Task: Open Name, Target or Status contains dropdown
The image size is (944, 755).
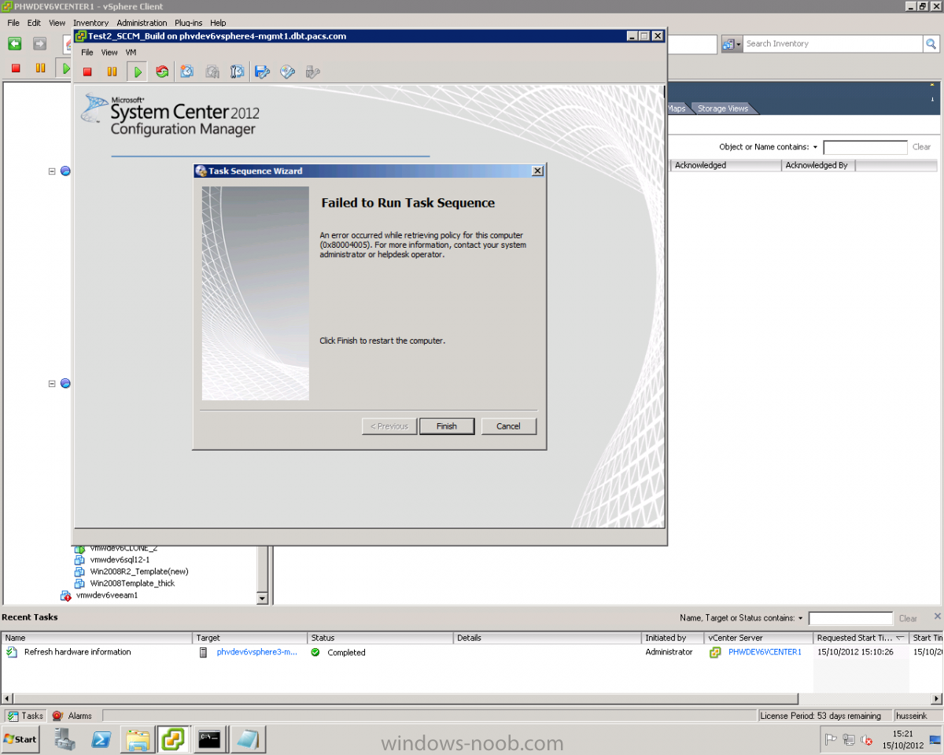Action: [801, 618]
